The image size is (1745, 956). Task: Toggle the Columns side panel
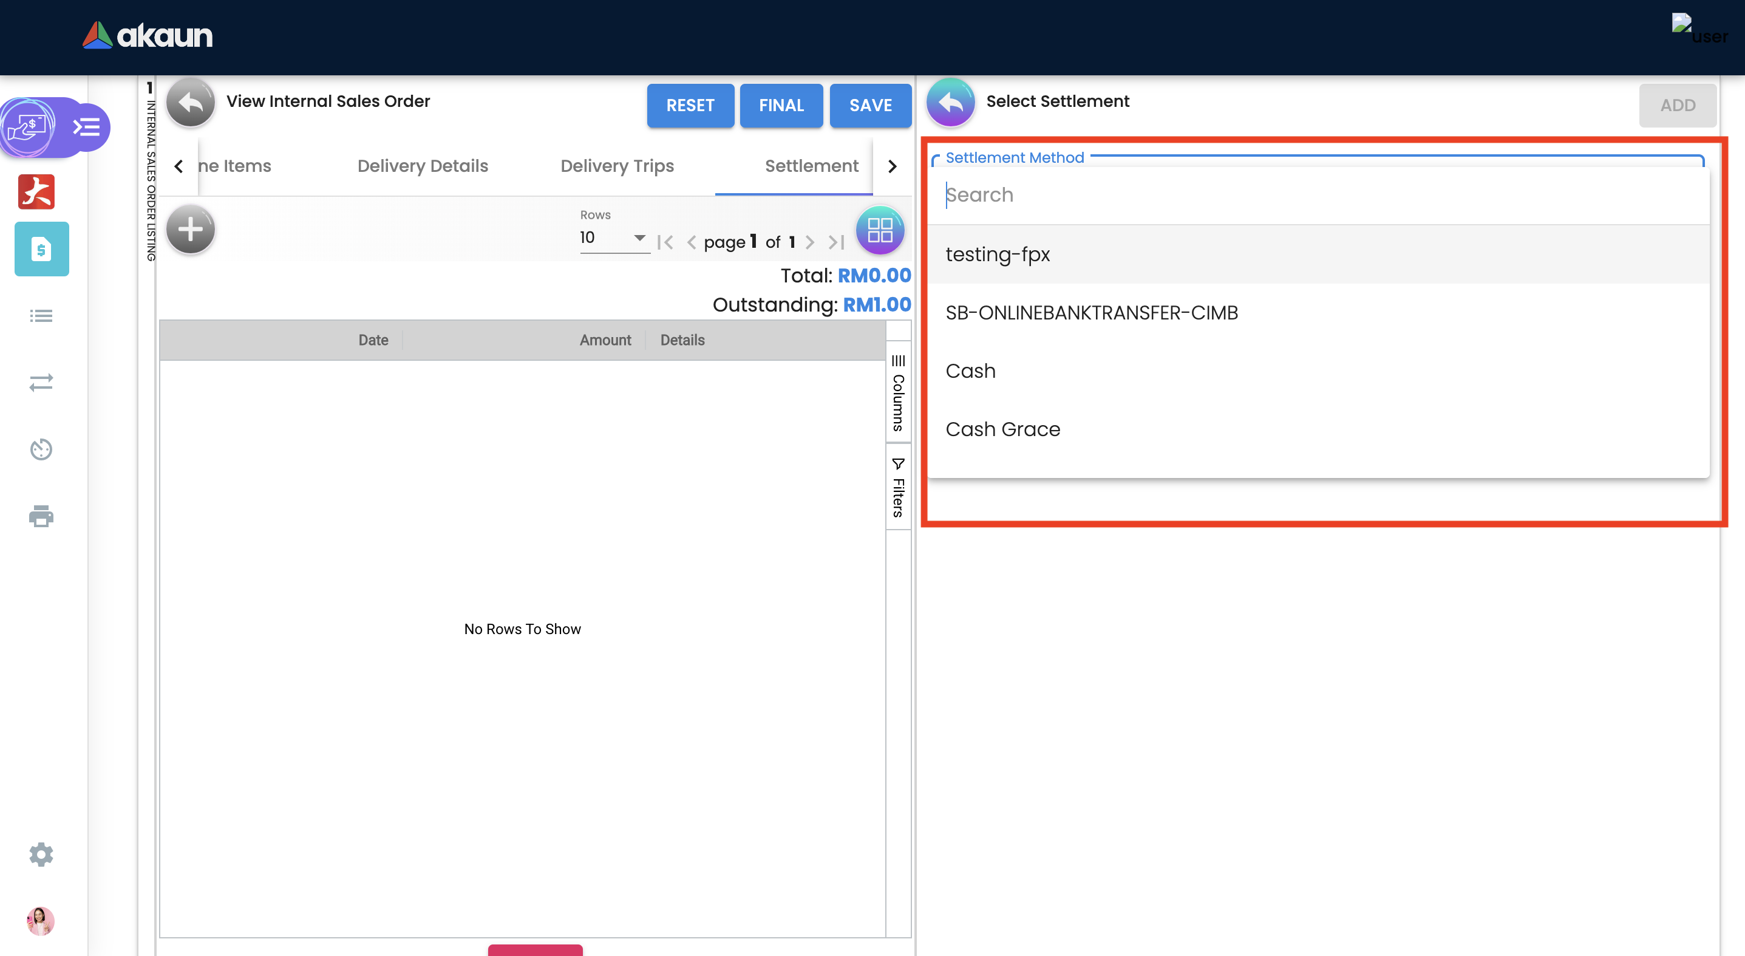click(x=898, y=393)
